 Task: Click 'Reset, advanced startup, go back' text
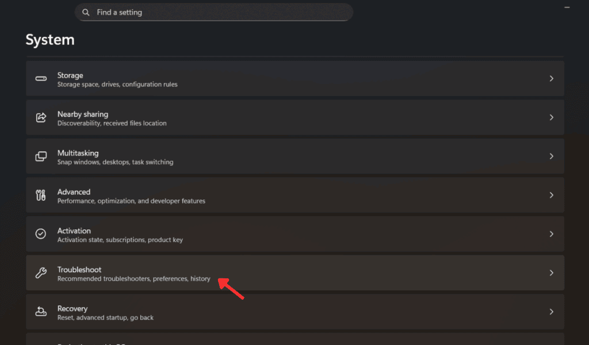(x=105, y=317)
